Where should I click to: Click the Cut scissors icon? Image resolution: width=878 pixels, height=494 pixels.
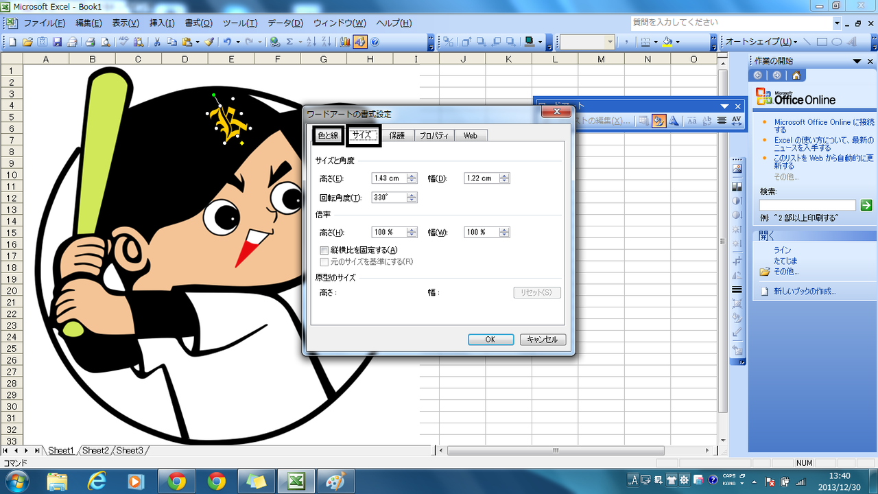[156, 42]
